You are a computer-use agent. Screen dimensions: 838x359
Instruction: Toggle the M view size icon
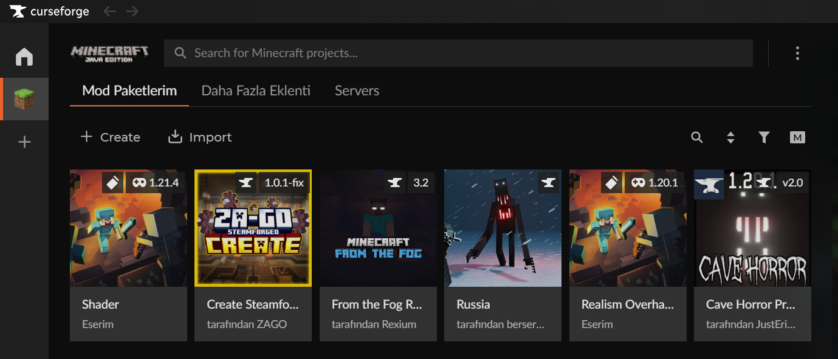coord(797,137)
